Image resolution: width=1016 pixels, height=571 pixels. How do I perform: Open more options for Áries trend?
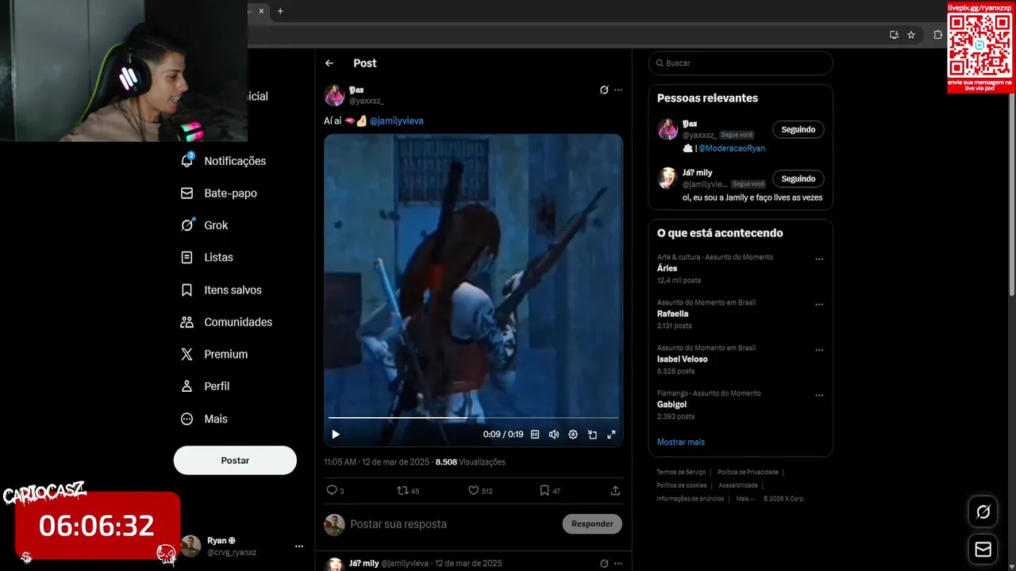[819, 259]
